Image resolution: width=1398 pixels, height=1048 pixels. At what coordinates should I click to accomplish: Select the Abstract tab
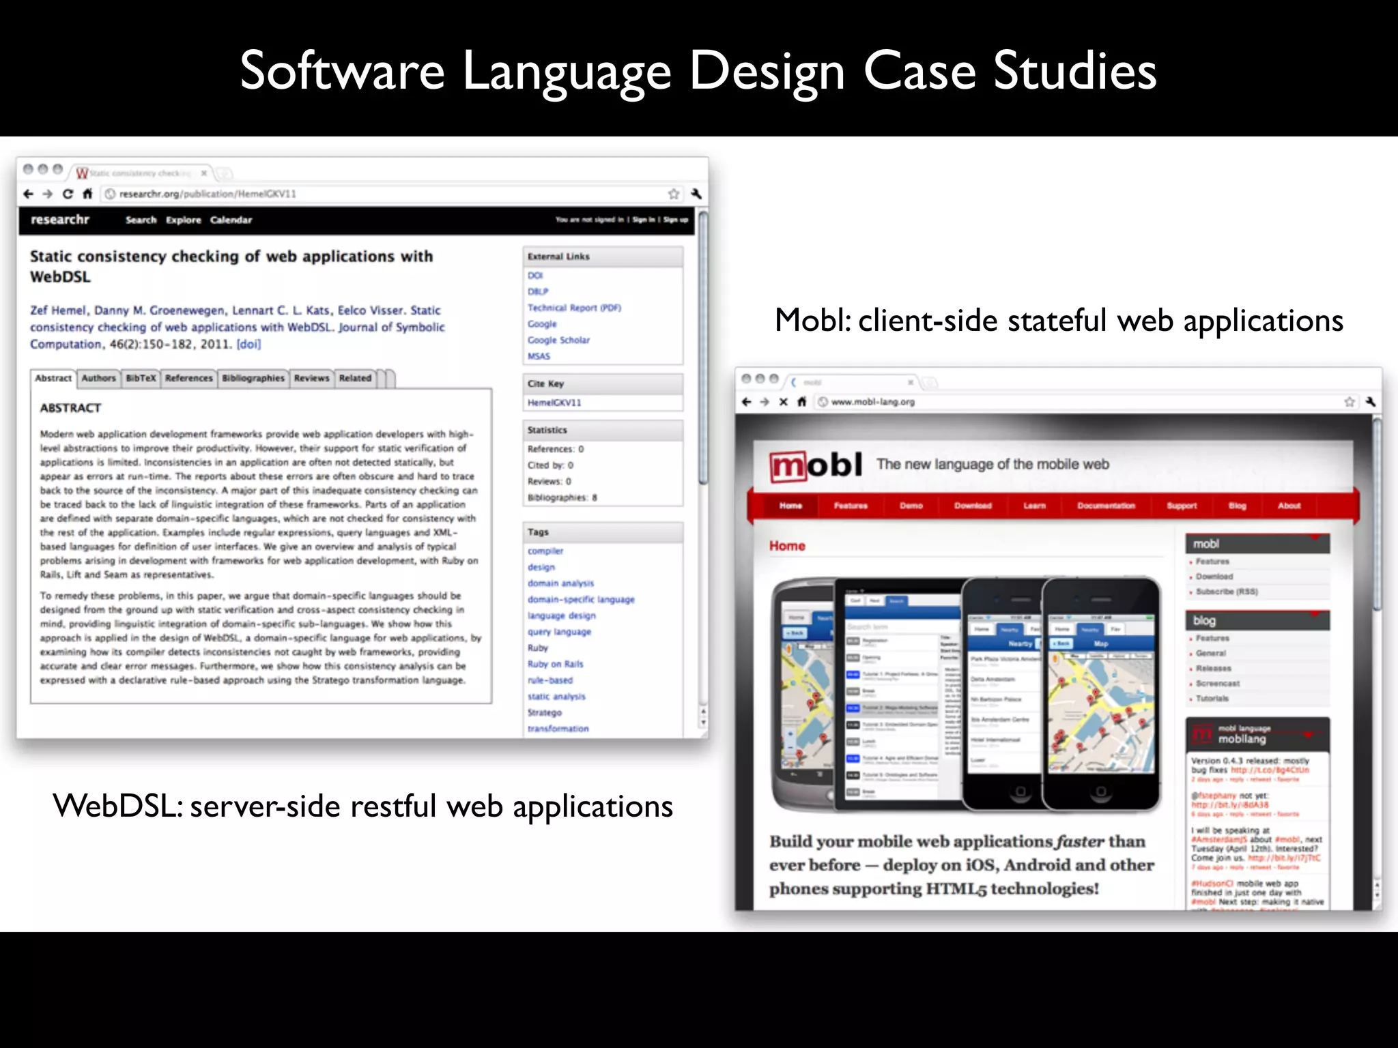click(x=53, y=378)
